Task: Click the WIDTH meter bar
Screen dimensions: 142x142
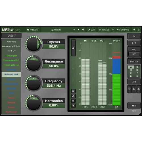Action: click(116, 74)
